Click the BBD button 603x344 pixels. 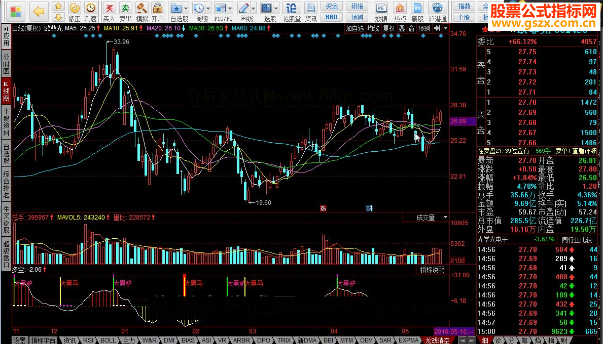[x=332, y=17]
